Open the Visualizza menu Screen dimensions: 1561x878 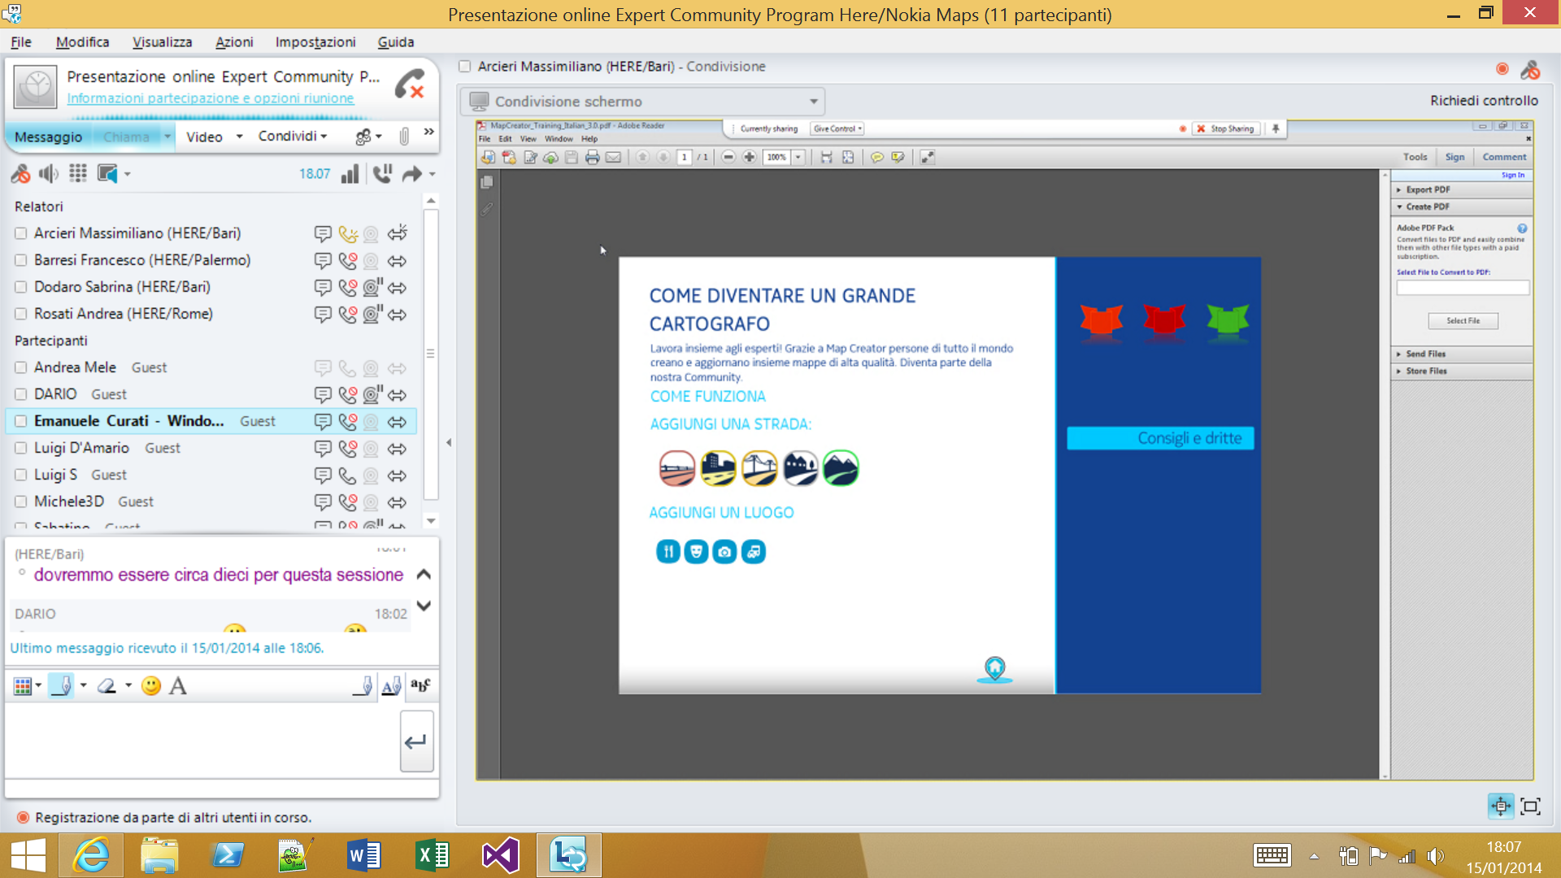(162, 42)
